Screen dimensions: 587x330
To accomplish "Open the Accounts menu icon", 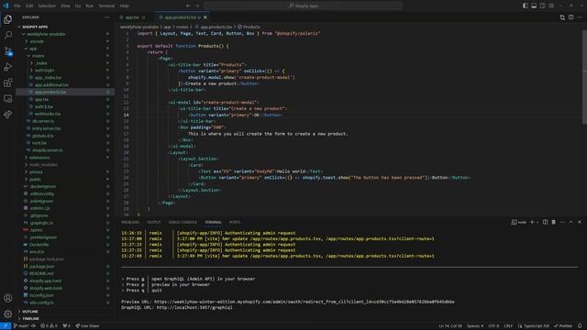I will click(8, 298).
